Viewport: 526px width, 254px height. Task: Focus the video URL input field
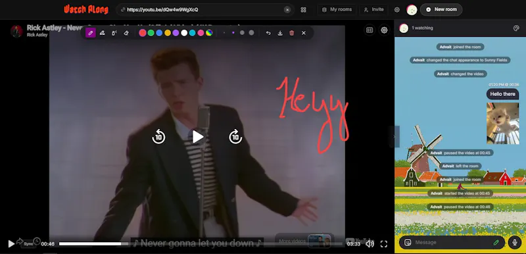204,10
